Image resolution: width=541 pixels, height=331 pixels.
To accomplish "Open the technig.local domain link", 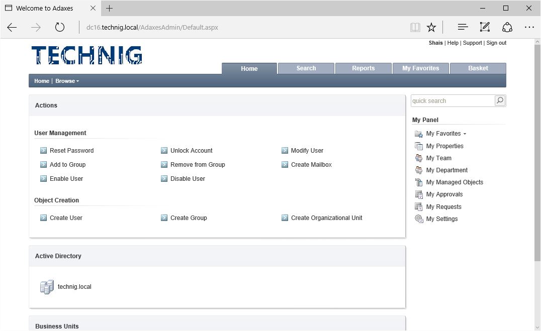I will (x=74, y=286).
